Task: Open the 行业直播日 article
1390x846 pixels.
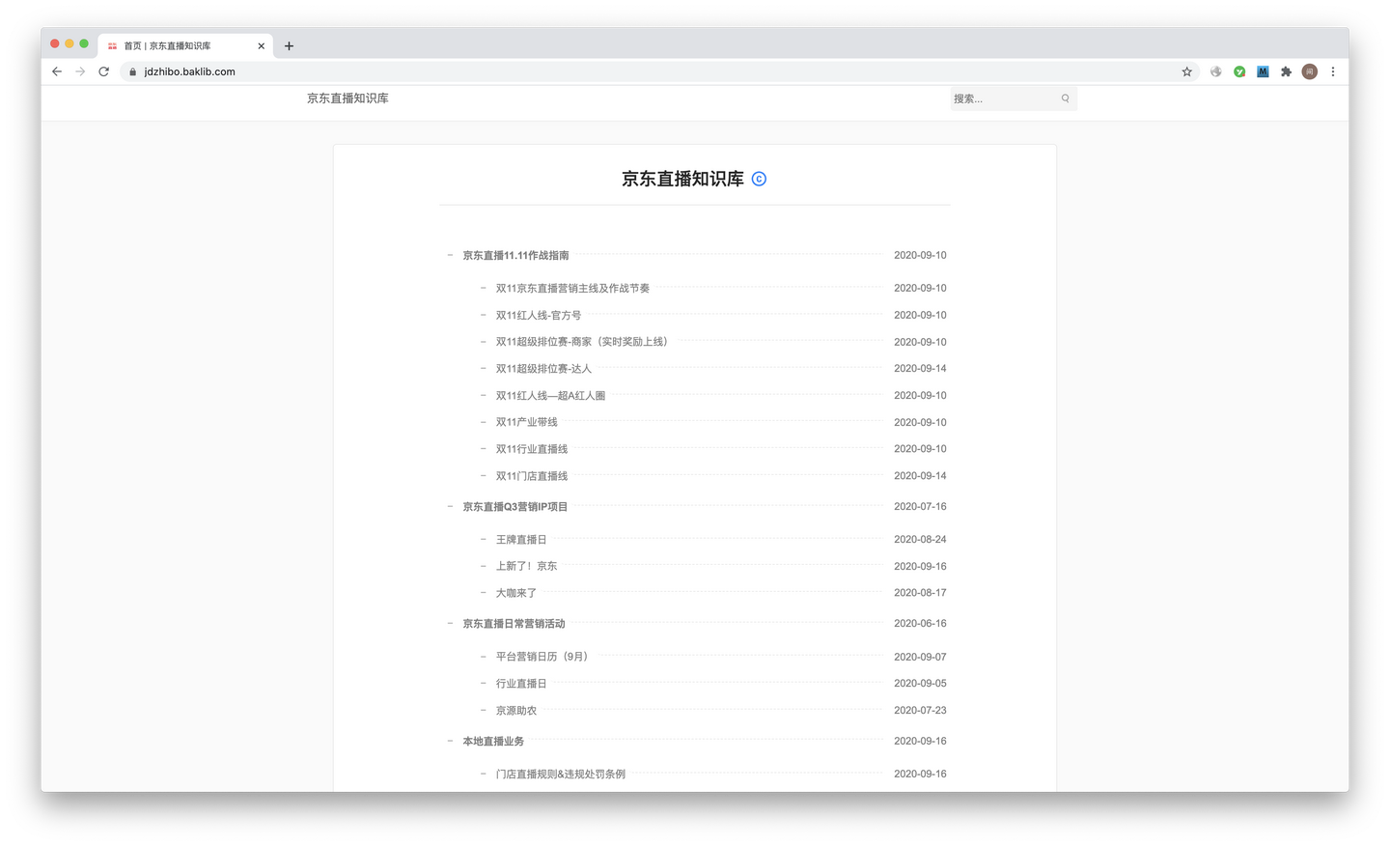Action: coord(521,683)
